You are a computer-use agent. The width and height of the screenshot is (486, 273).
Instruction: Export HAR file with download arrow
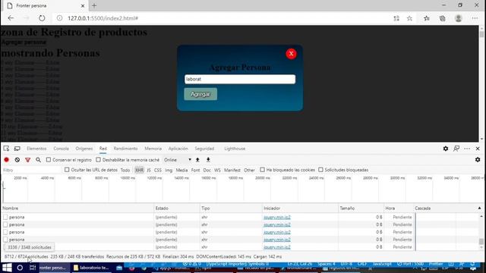(208, 160)
